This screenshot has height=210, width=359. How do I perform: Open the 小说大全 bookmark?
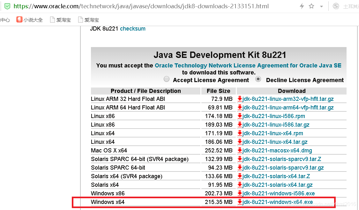coord(30,20)
